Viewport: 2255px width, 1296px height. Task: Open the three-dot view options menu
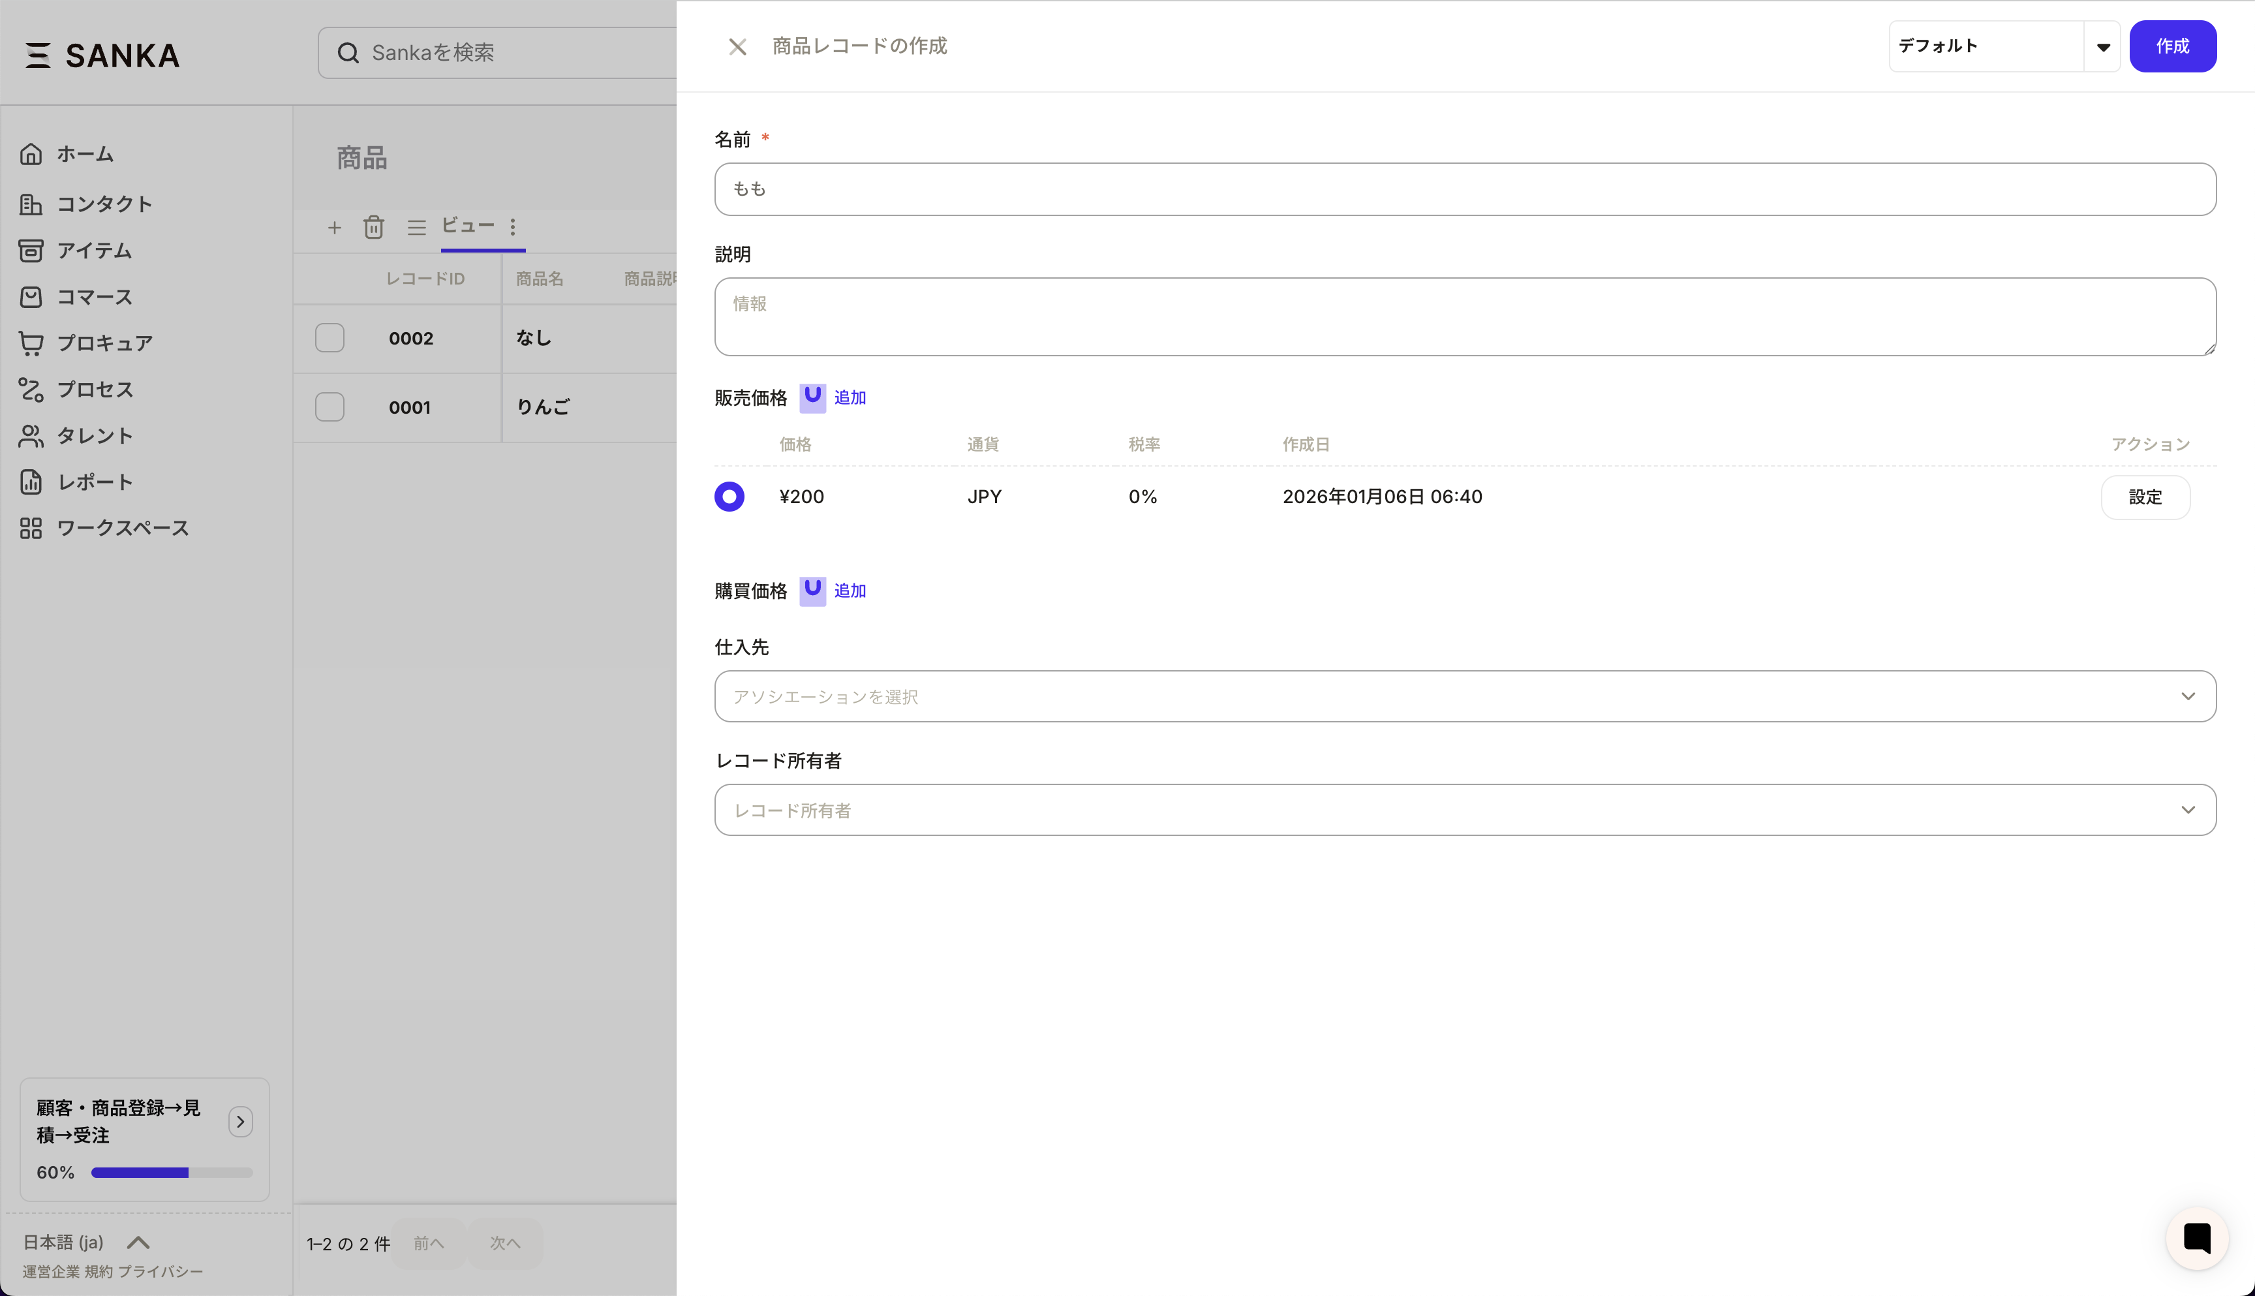pyautogui.click(x=514, y=227)
